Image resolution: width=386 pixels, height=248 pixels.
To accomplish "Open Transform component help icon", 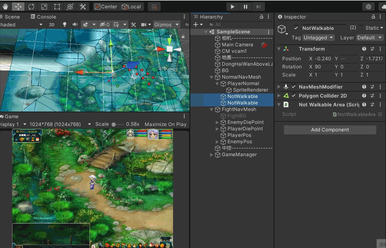I will pyautogui.click(x=364, y=49).
